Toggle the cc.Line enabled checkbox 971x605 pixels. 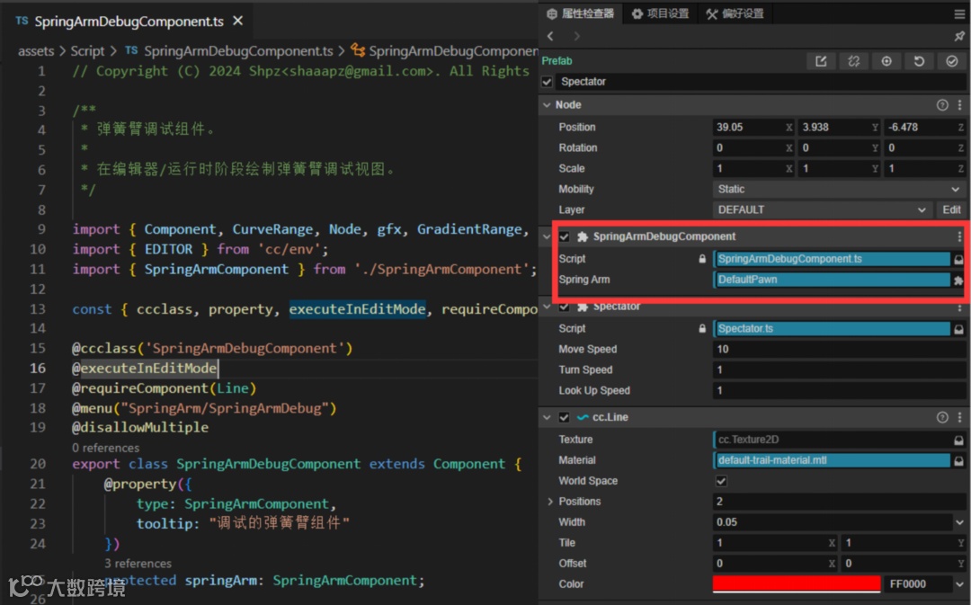[564, 417]
